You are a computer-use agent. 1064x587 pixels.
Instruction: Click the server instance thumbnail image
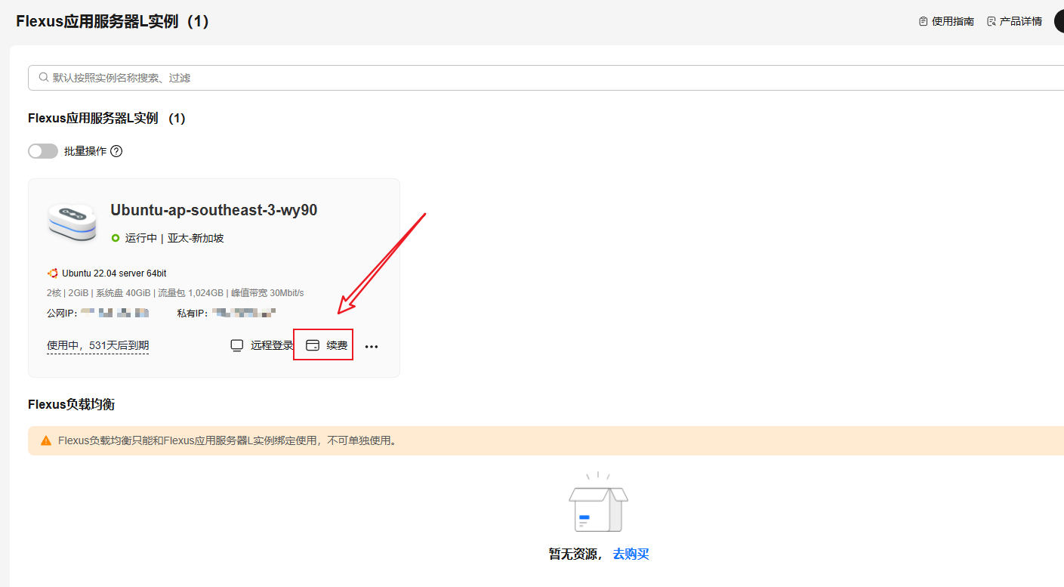72,222
